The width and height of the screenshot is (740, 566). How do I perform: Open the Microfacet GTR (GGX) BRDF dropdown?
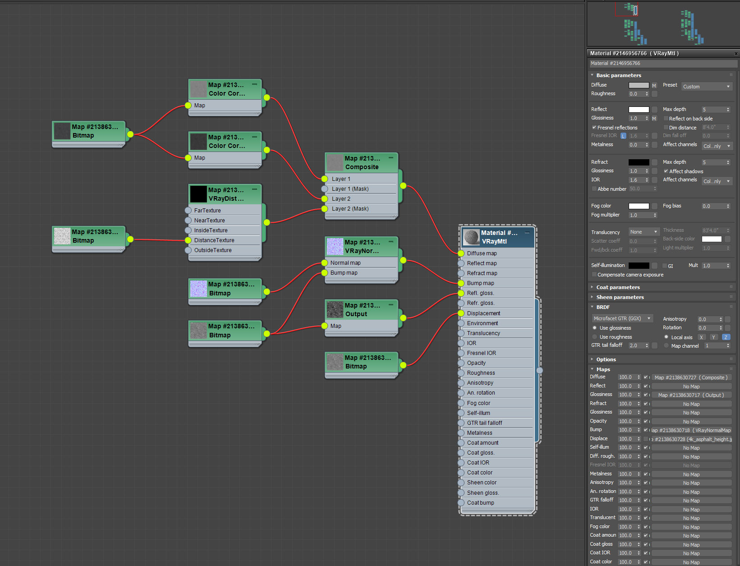(622, 318)
